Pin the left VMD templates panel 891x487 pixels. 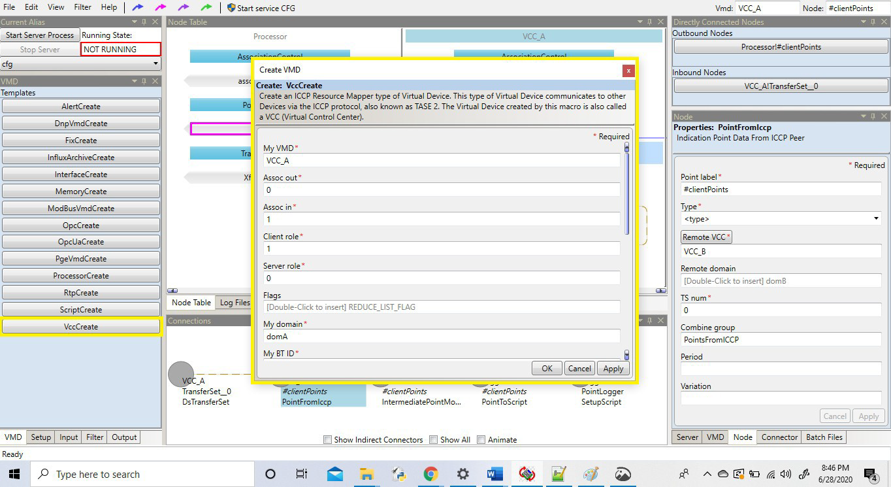tap(144, 81)
